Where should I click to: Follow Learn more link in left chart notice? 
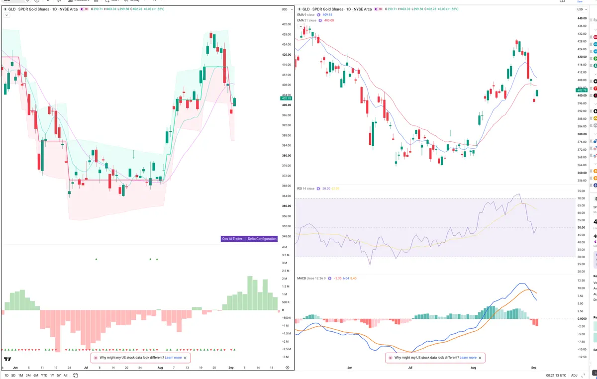click(173, 358)
